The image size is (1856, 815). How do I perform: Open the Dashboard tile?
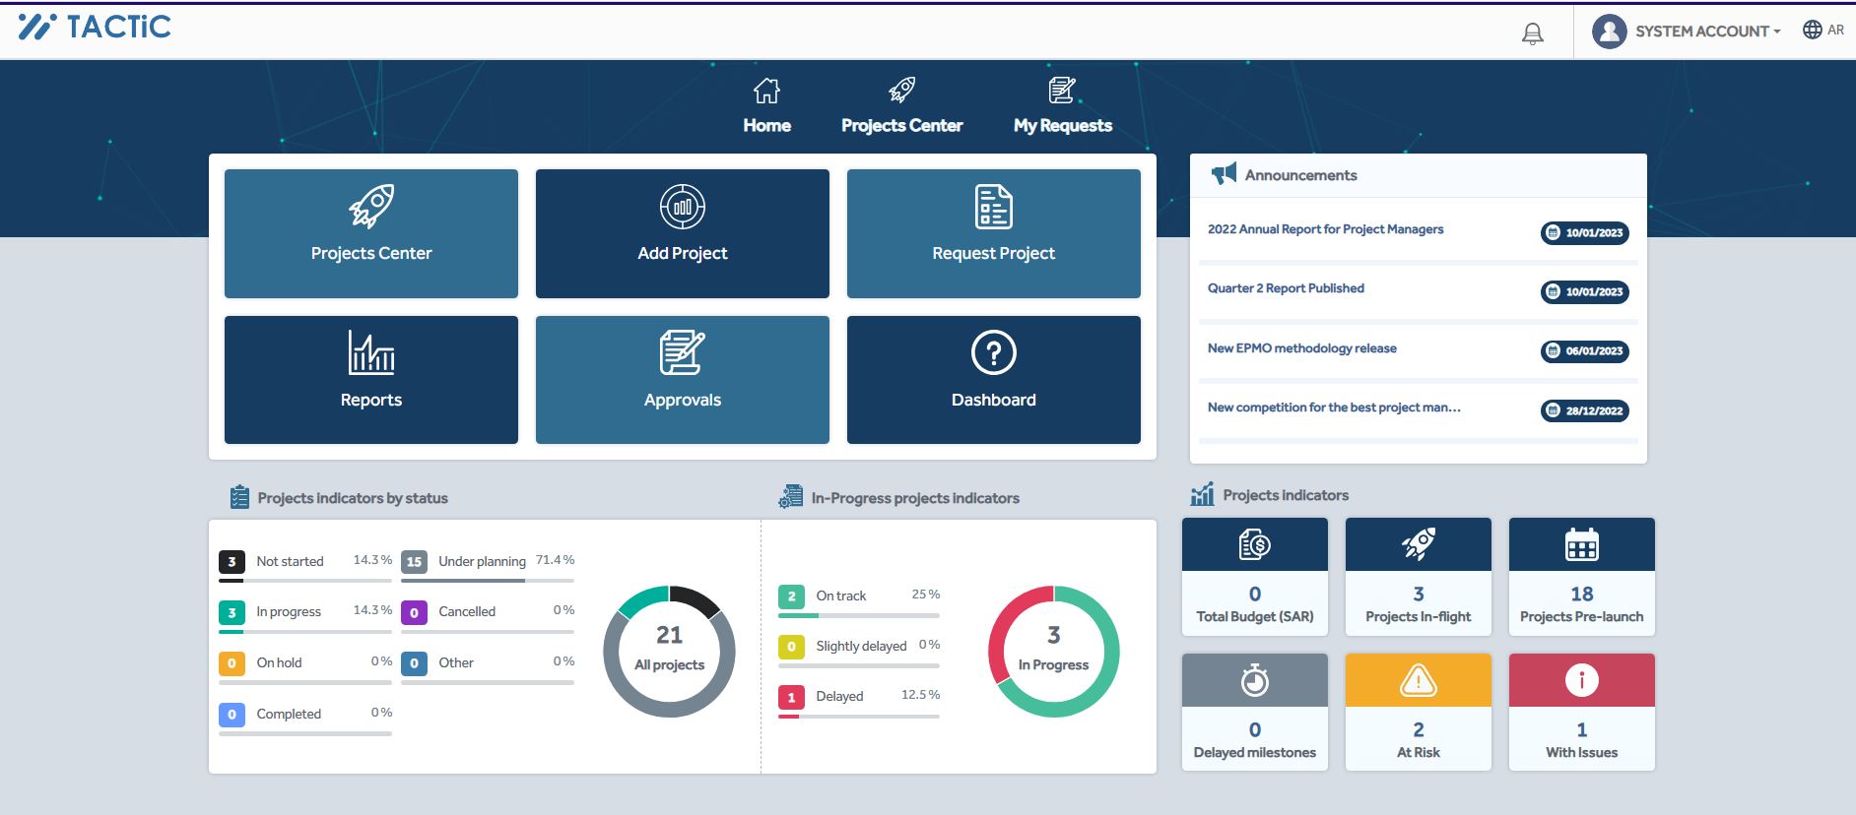tap(994, 380)
